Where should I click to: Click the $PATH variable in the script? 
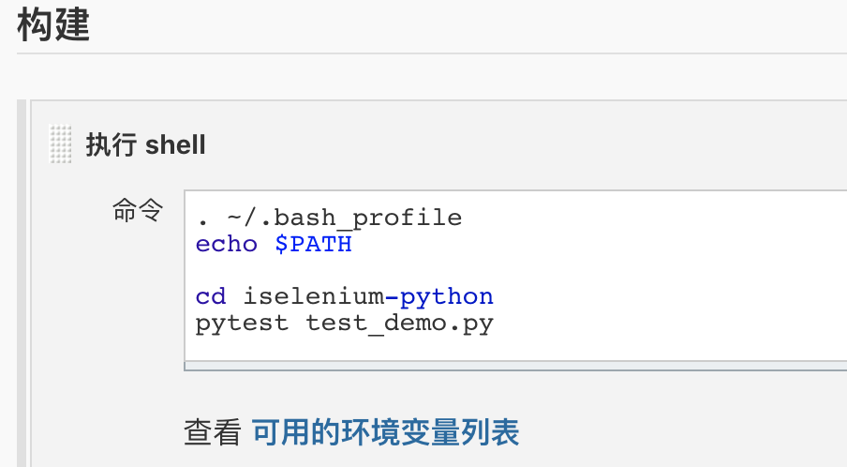pyautogui.click(x=313, y=245)
